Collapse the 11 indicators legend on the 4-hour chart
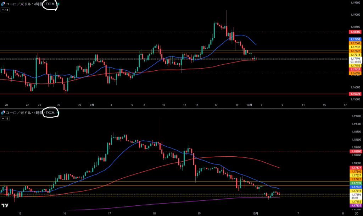This screenshot has width=363, height=216. point(5,10)
